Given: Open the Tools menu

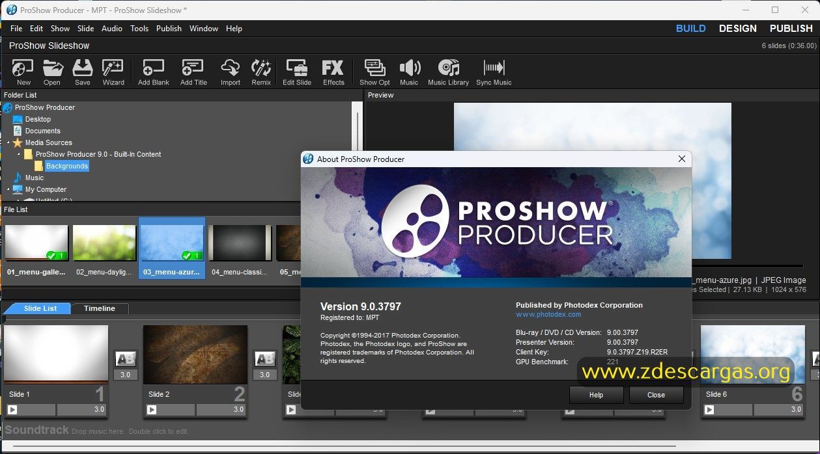Looking at the screenshot, I should [139, 29].
